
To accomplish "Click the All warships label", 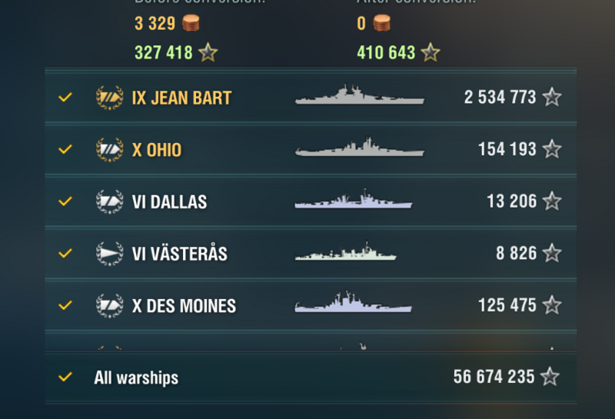I will (136, 377).
